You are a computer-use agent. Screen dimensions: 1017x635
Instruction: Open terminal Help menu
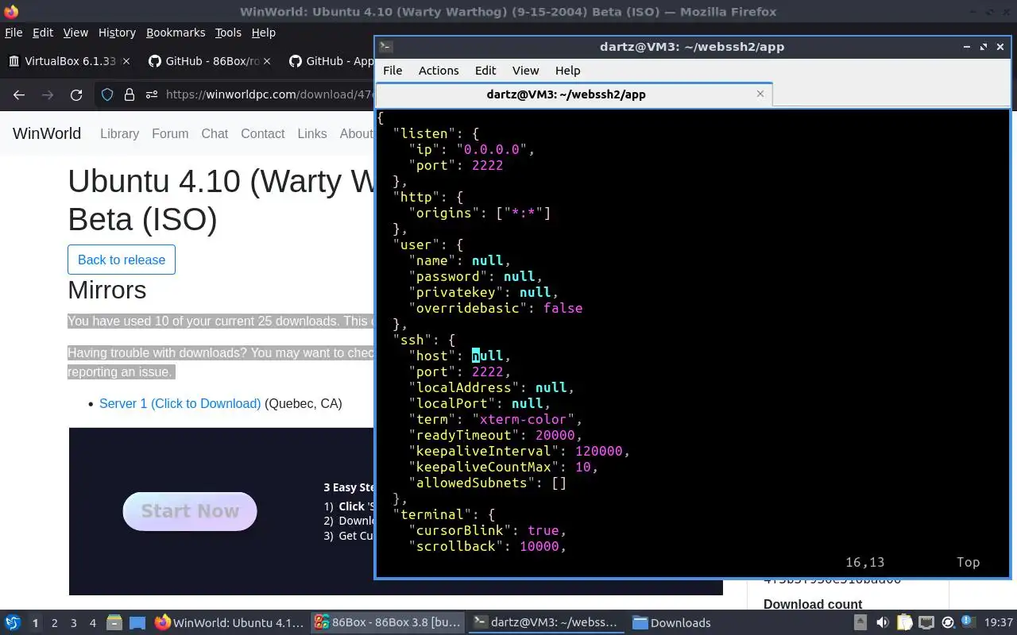pyautogui.click(x=567, y=70)
